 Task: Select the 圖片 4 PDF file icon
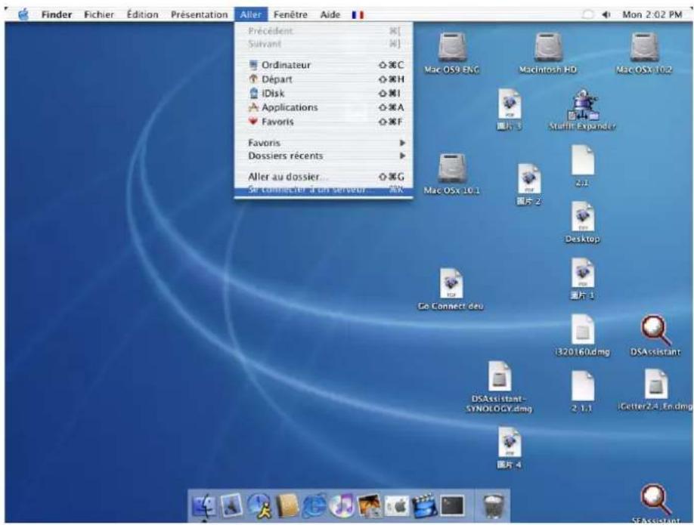(510, 442)
